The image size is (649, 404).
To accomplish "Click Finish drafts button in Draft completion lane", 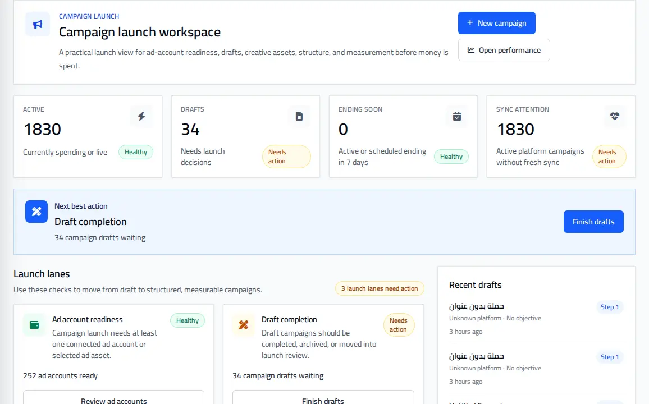I will tap(323, 397).
